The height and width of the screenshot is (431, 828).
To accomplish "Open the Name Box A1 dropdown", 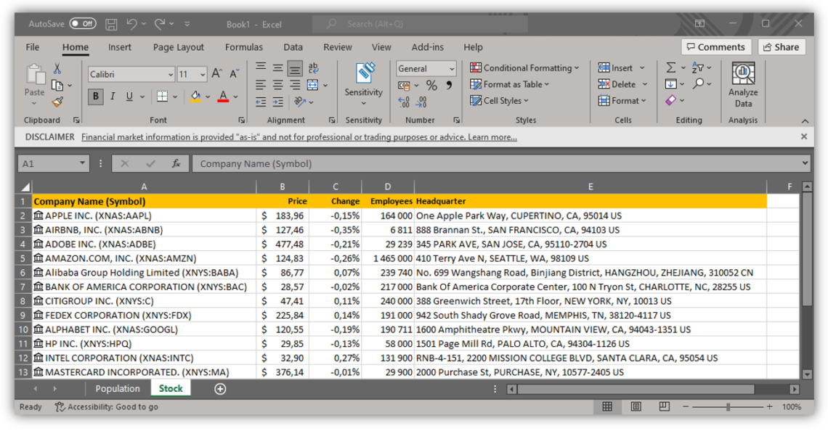I will tap(82, 163).
